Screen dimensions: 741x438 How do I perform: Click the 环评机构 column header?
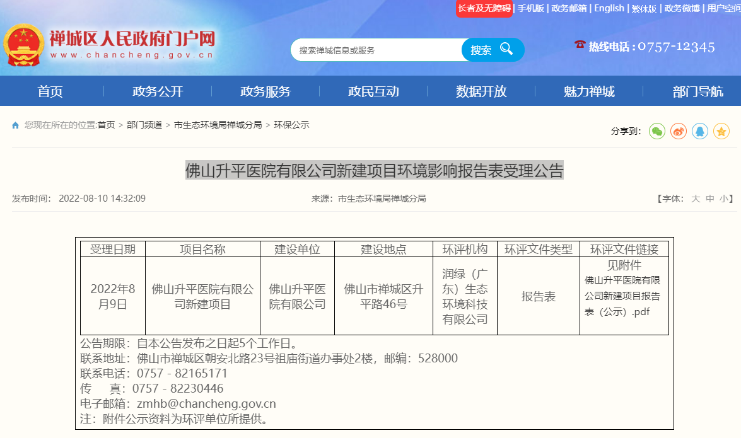465,250
